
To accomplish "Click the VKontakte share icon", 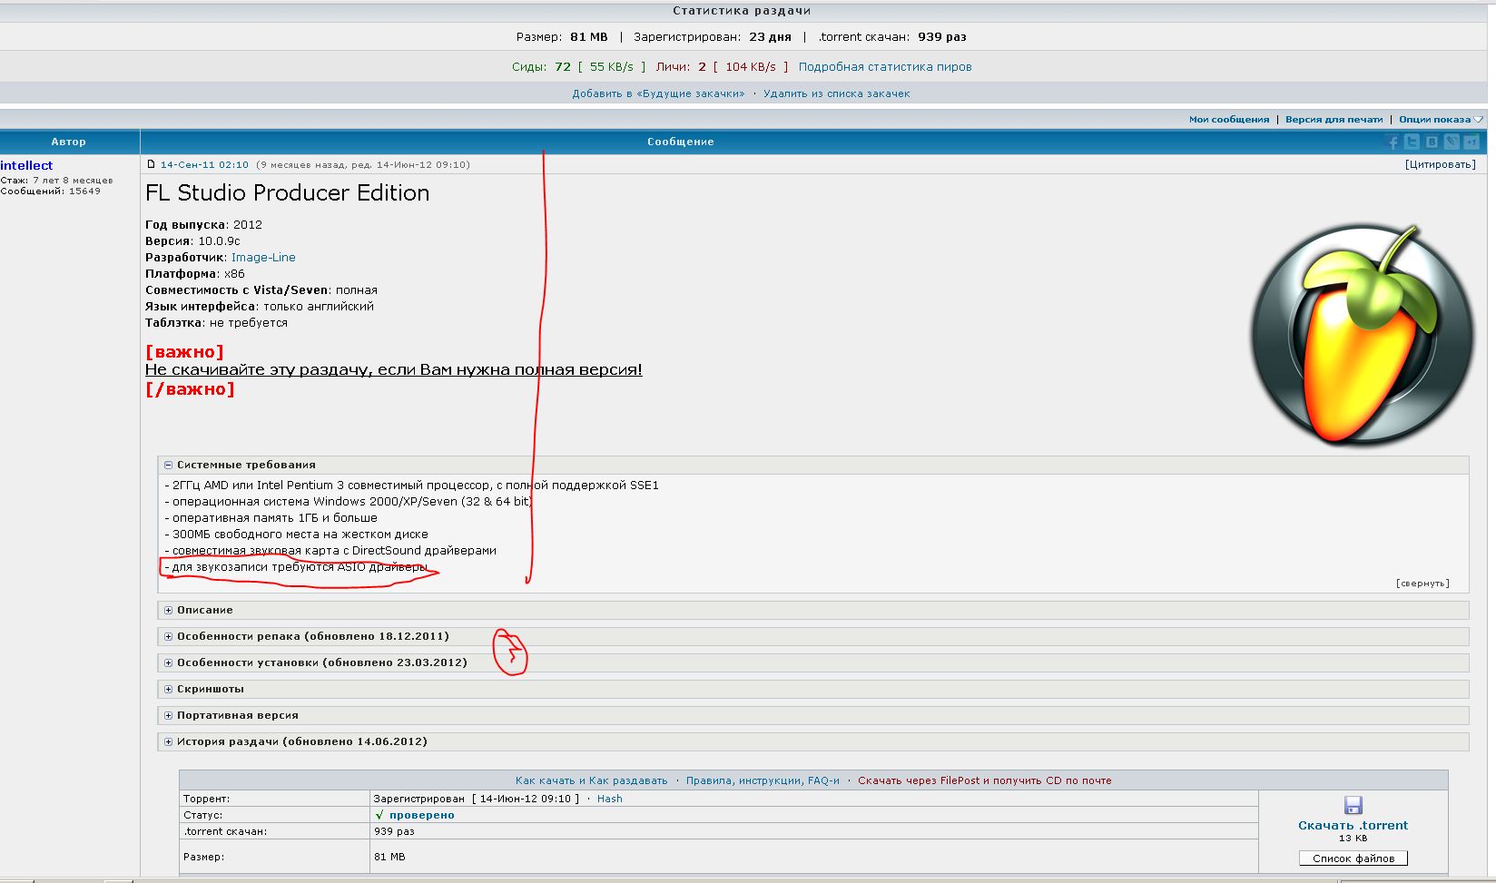I will (1432, 142).
